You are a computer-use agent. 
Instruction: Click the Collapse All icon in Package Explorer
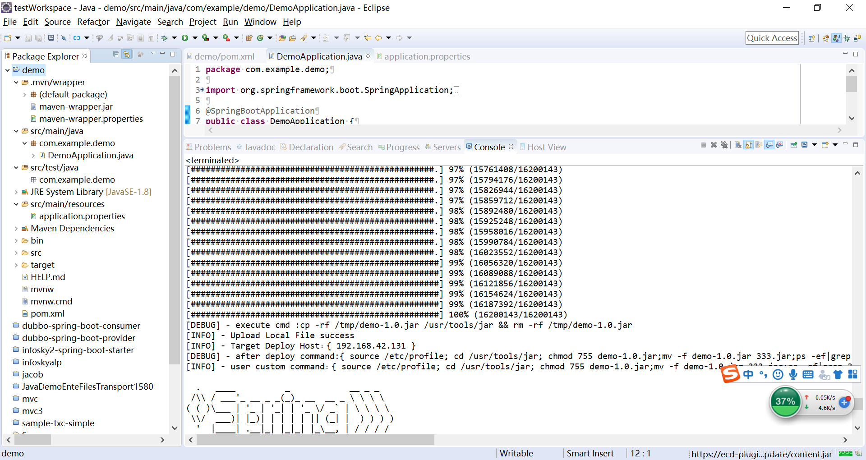116,54
